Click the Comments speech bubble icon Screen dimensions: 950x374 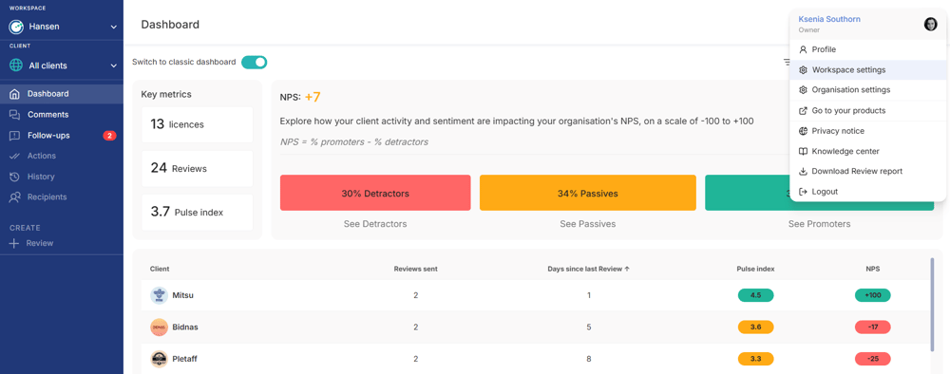[15, 114]
